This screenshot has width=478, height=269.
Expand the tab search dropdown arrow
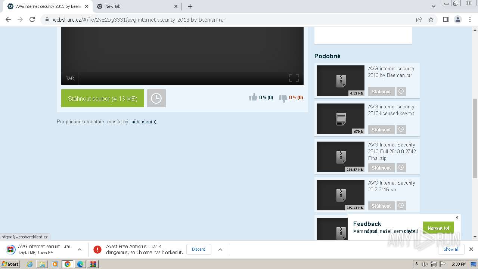[x=433, y=6]
